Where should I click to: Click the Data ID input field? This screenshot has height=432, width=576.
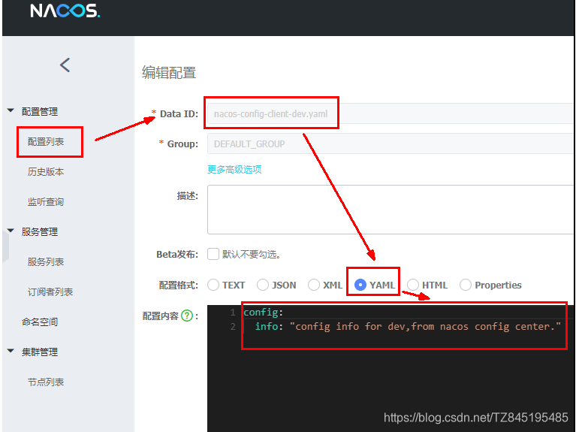(391, 113)
